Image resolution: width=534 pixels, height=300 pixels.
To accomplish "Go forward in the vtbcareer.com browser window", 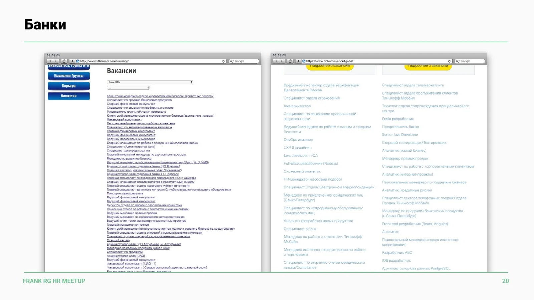I will pyautogui.click(x=56, y=61).
